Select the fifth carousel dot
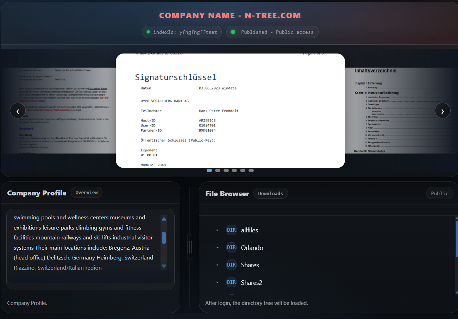 click(243, 170)
